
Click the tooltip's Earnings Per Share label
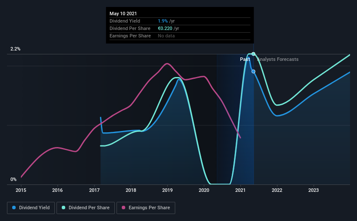[x=130, y=36]
